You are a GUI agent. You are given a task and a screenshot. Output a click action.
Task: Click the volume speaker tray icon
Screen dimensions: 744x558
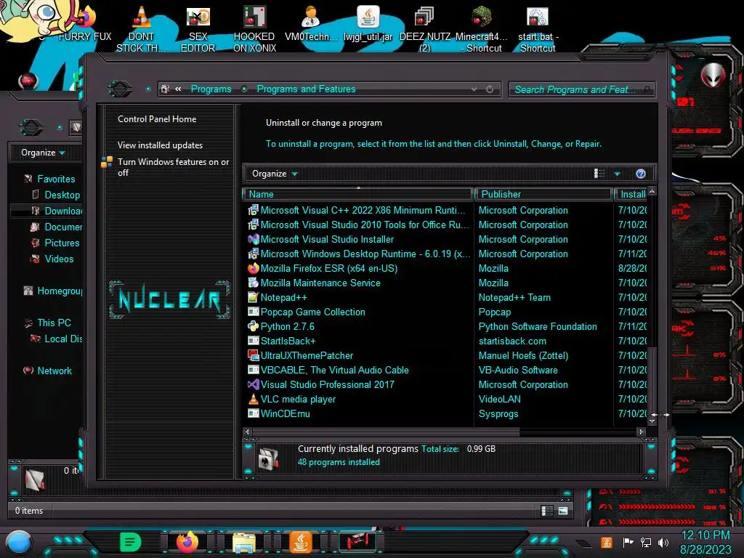pyautogui.click(x=663, y=542)
